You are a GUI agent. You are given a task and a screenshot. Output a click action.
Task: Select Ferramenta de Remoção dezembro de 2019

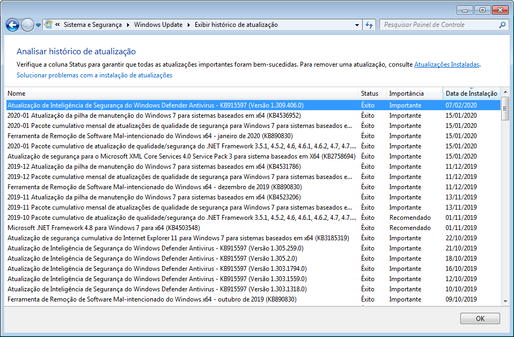(253, 187)
